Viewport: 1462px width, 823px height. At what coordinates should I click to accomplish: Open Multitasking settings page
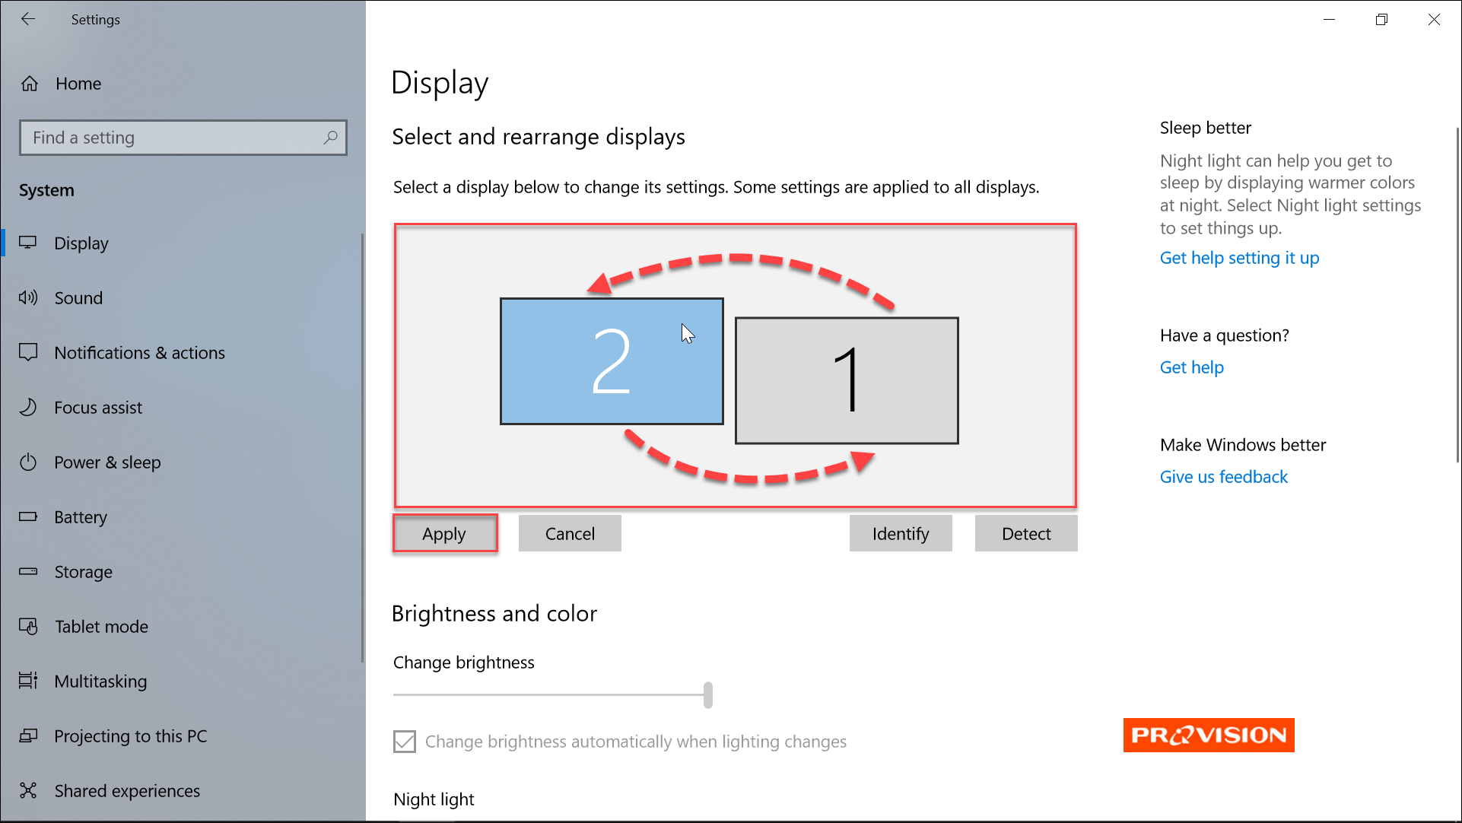coord(100,682)
